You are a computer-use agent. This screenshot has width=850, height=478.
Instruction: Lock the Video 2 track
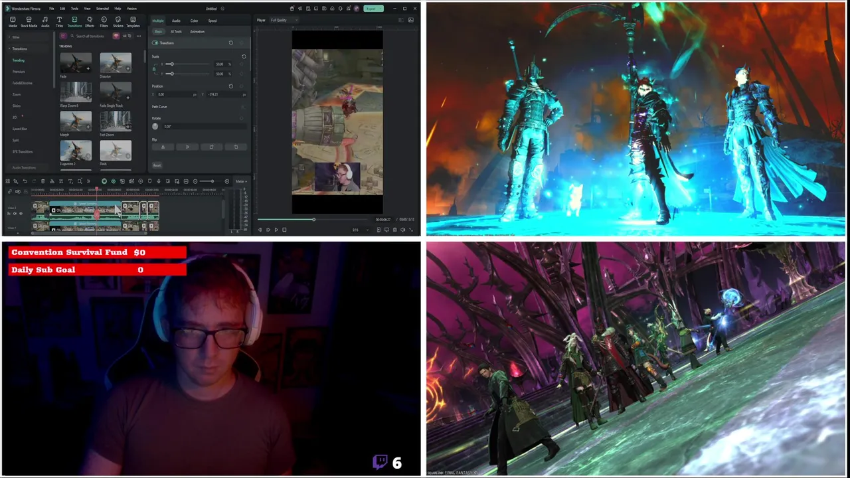tap(9, 213)
